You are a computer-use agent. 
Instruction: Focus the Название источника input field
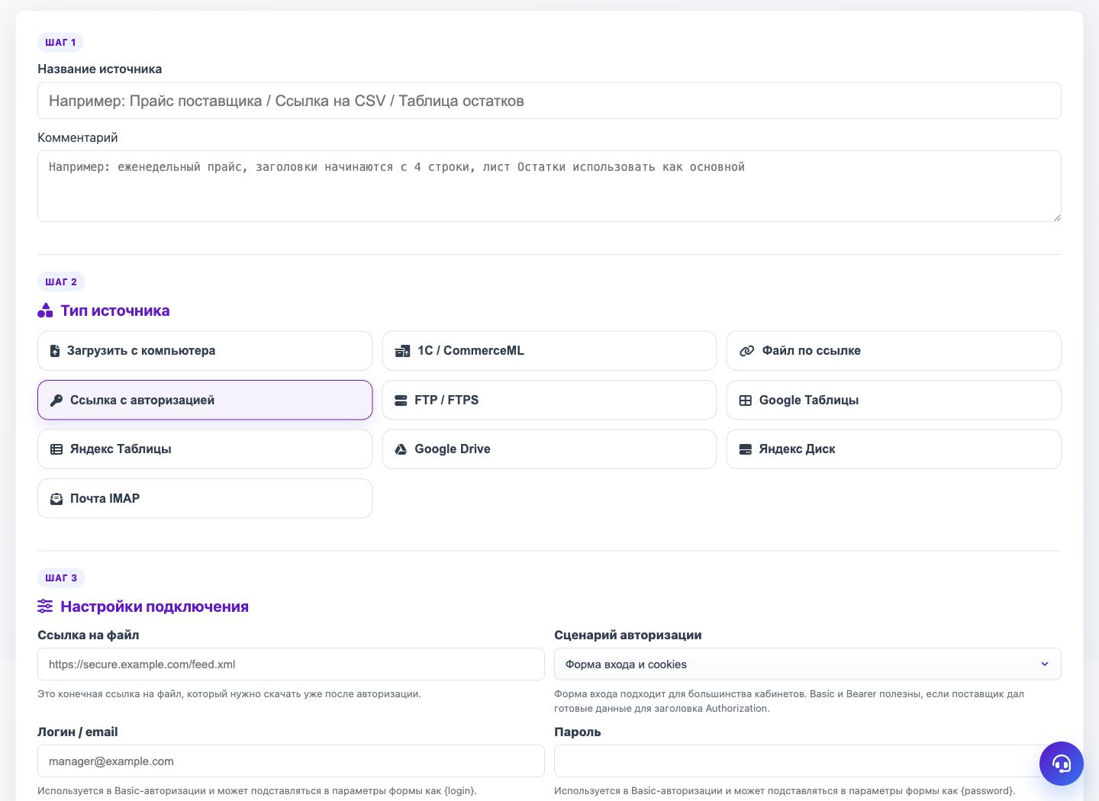[x=549, y=101]
